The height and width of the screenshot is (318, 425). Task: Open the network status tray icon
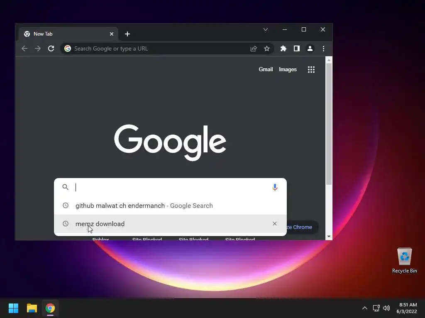[x=376, y=308]
